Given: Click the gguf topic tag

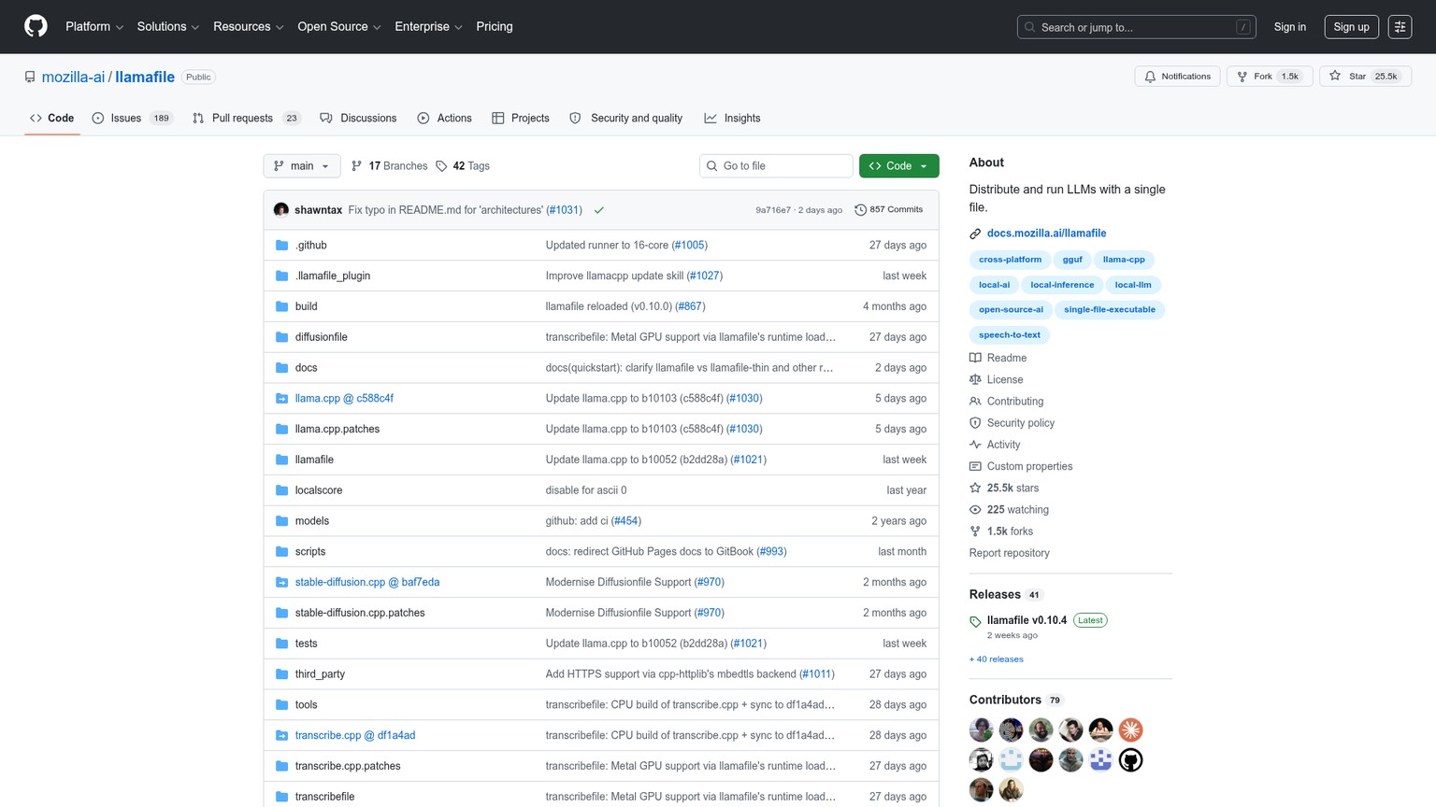Looking at the screenshot, I should coord(1072,260).
